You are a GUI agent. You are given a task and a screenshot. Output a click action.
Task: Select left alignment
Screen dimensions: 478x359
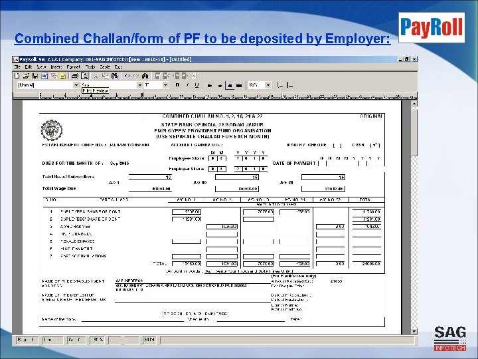click(x=210, y=86)
